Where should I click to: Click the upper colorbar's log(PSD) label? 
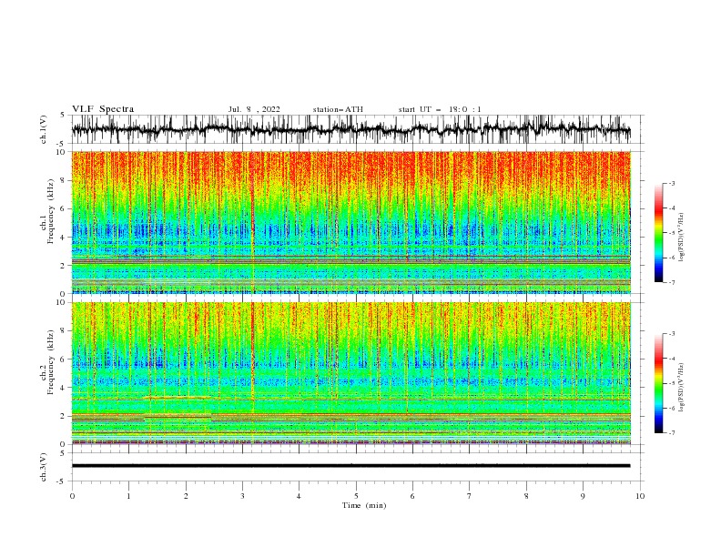(x=682, y=238)
